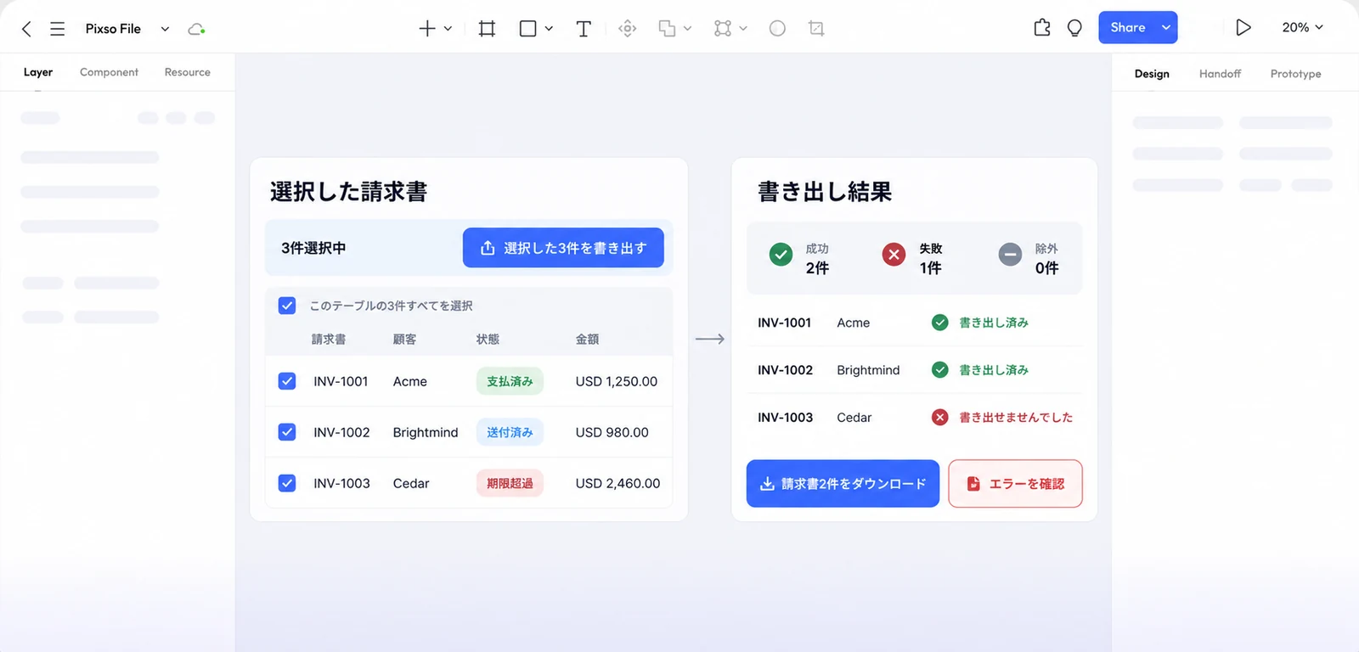Image resolution: width=1359 pixels, height=652 pixels.
Task: Check the cloud sync status icon
Action: click(196, 29)
